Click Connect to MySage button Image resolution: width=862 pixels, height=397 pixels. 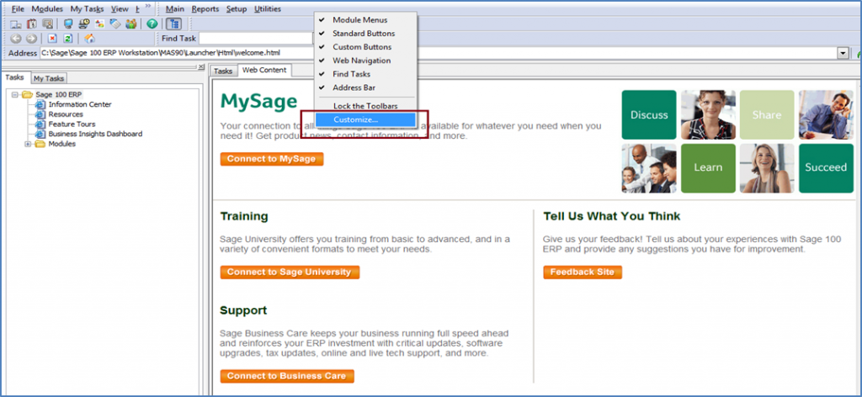[272, 159]
